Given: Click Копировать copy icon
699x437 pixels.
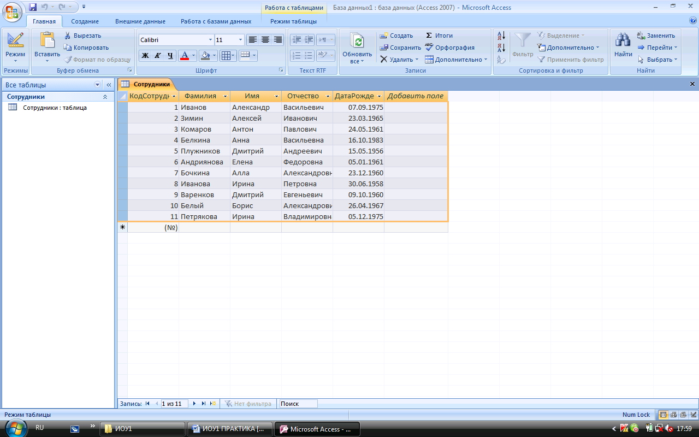Looking at the screenshot, I should click(x=68, y=48).
